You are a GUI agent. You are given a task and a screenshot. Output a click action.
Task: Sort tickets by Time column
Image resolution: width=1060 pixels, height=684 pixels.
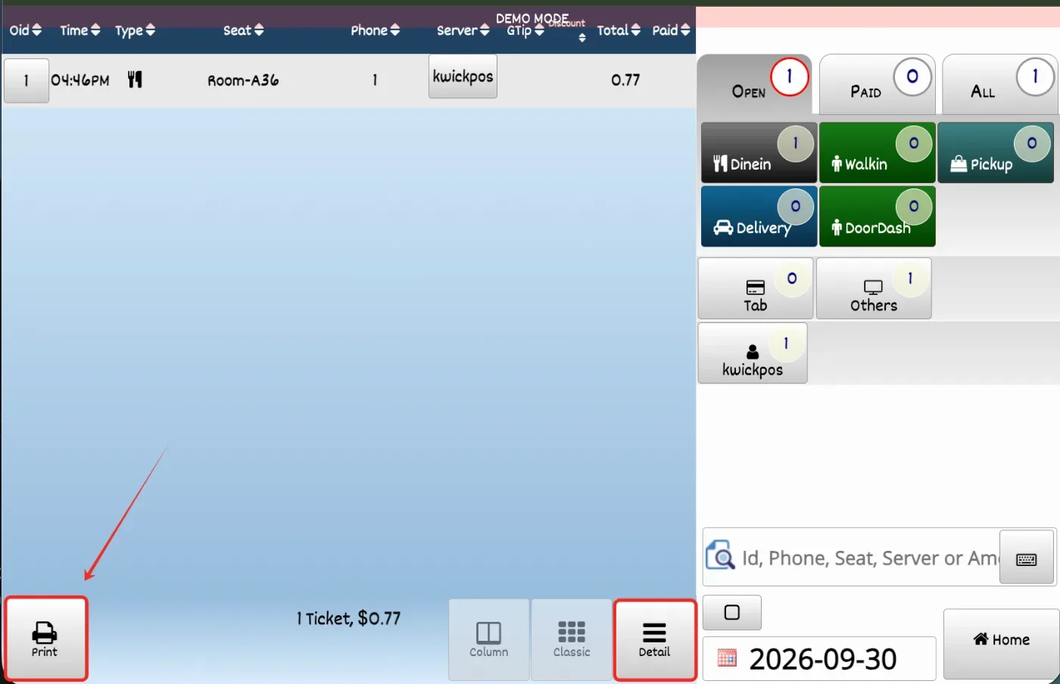(x=80, y=30)
